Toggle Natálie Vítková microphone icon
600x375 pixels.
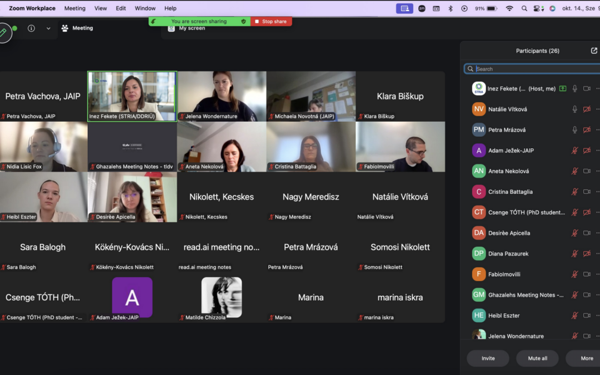pos(575,109)
